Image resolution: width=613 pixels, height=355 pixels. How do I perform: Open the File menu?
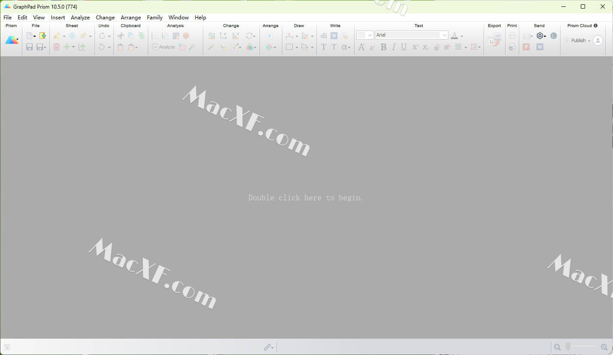coord(8,17)
